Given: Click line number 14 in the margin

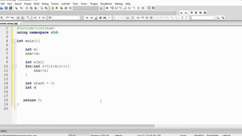Looking at the screenshot, I should (6, 83).
